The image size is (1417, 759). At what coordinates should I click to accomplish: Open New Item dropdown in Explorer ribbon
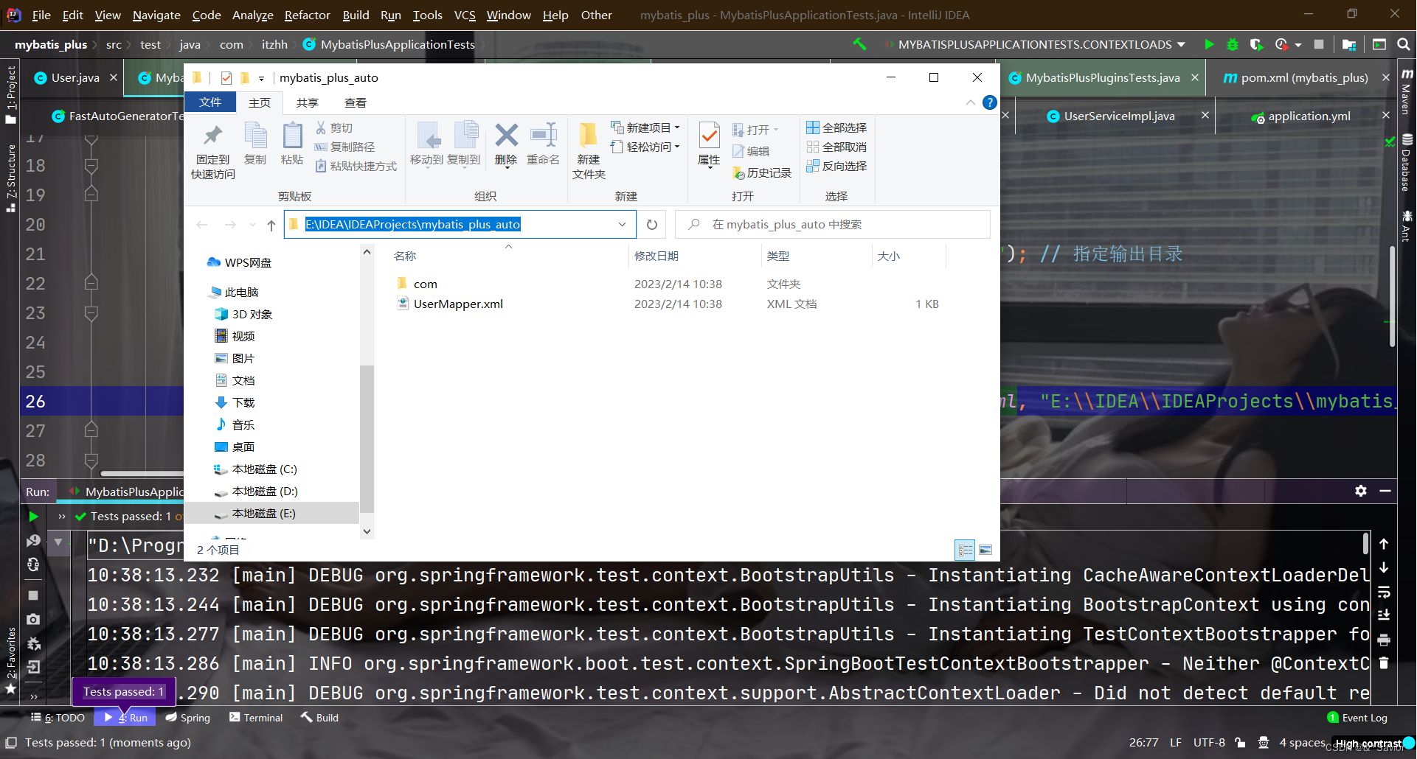(645, 127)
